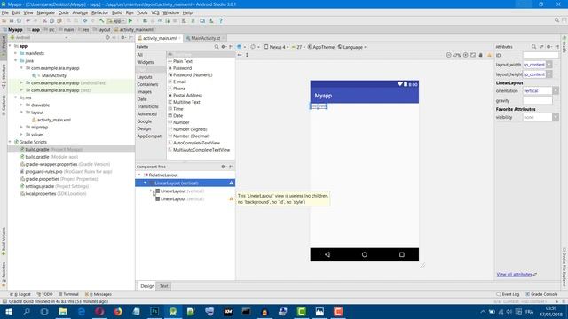The width and height of the screenshot is (568, 319).
Task: Open the Language dropdown
Action: (x=352, y=47)
